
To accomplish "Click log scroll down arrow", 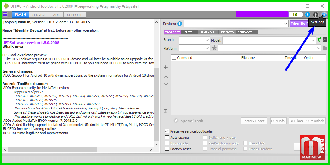I will pyautogui.click(x=156, y=144).
